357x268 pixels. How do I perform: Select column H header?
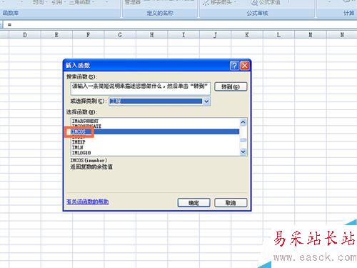[152, 35]
